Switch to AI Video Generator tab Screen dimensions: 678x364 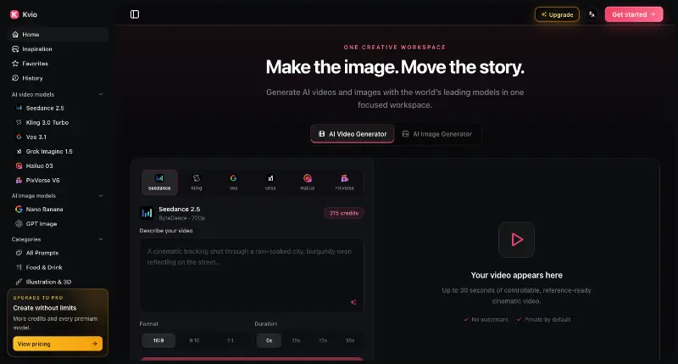pos(353,134)
